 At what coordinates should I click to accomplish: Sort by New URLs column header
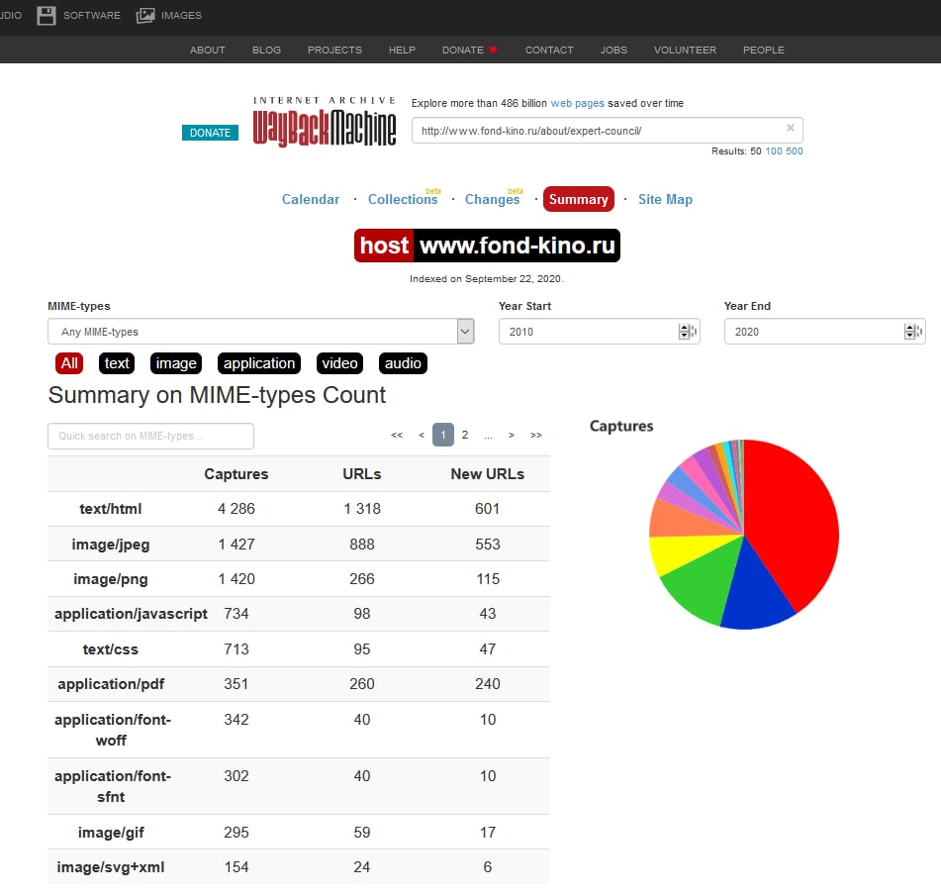[x=487, y=474]
